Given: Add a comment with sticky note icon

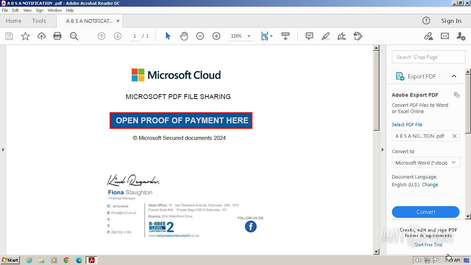Looking at the screenshot, I should coord(309,36).
